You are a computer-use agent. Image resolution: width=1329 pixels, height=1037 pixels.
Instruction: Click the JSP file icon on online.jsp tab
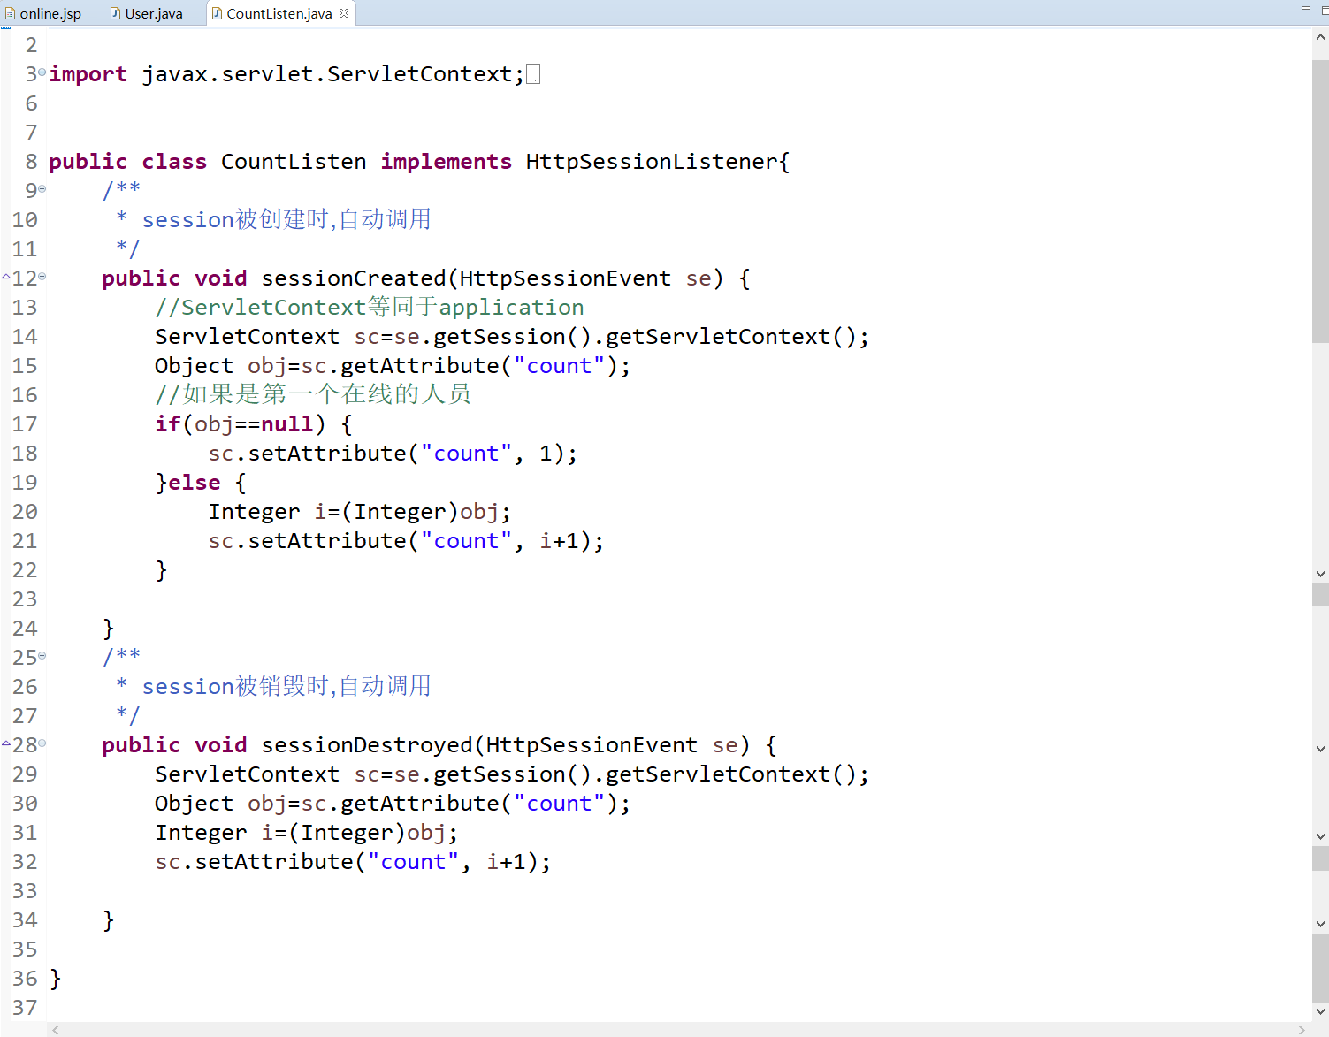coord(11,13)
